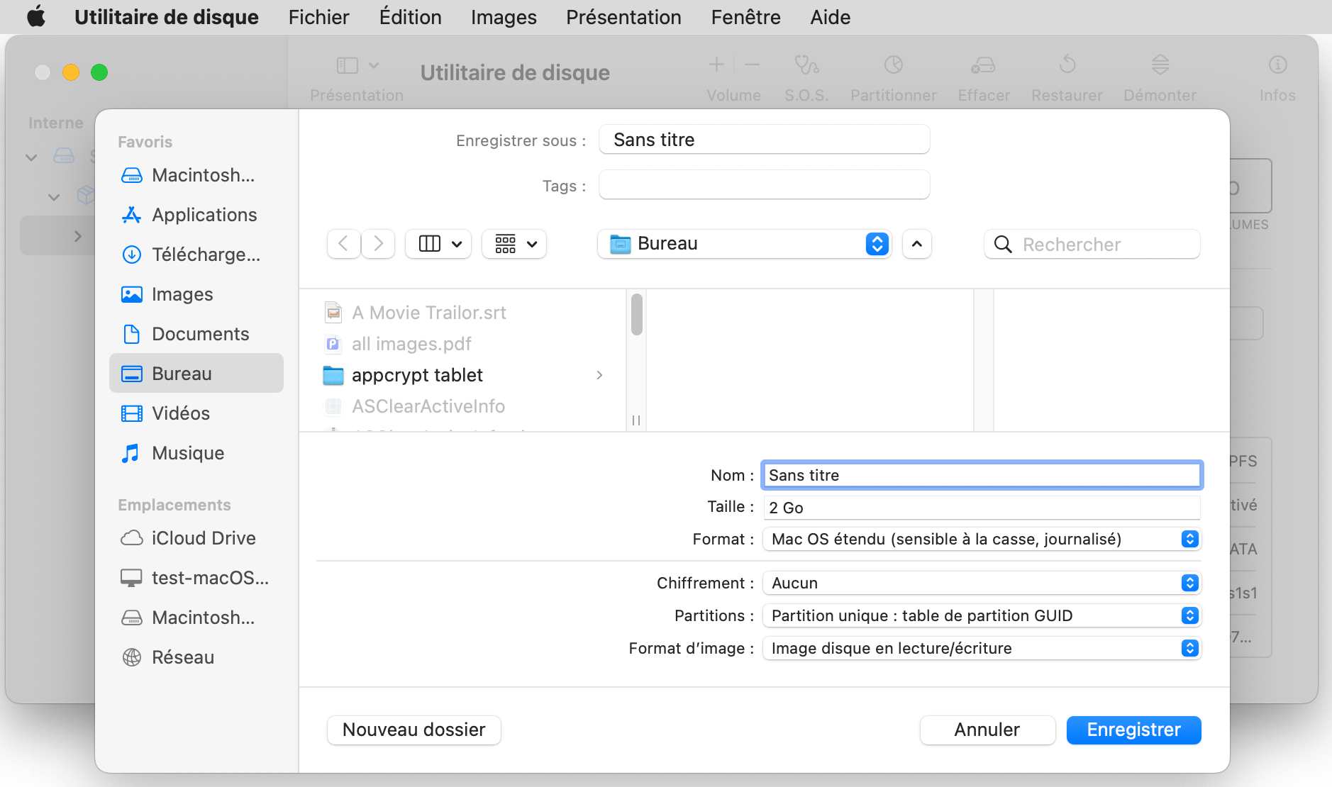Select test-macOS computer in Emplacements

coord(196,578)
